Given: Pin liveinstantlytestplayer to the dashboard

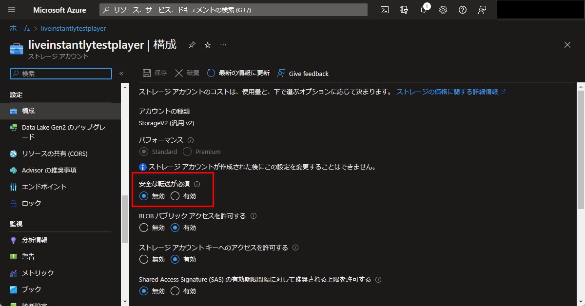Looking at the screenshot, I should 192,45.
